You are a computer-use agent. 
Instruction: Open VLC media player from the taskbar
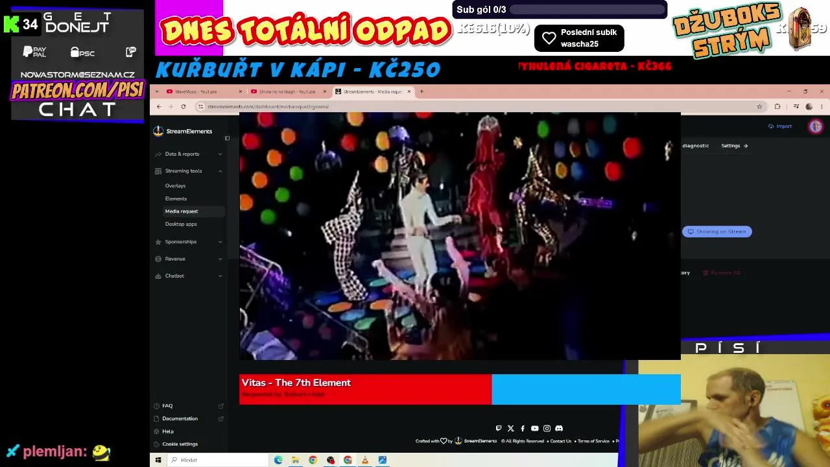365,460
